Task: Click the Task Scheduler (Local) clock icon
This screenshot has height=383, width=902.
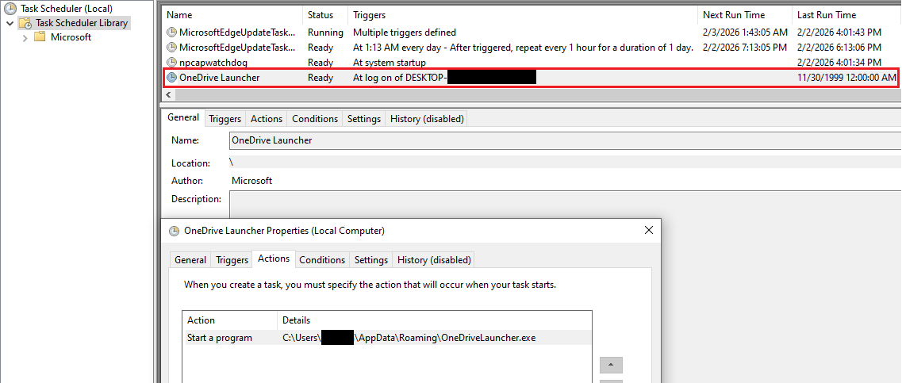Action: point(10,9)
